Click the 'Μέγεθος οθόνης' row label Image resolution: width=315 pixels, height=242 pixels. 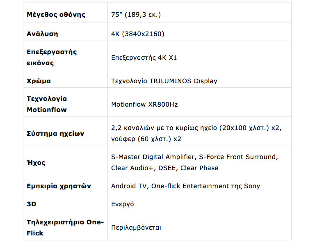[x=56, y=15]
